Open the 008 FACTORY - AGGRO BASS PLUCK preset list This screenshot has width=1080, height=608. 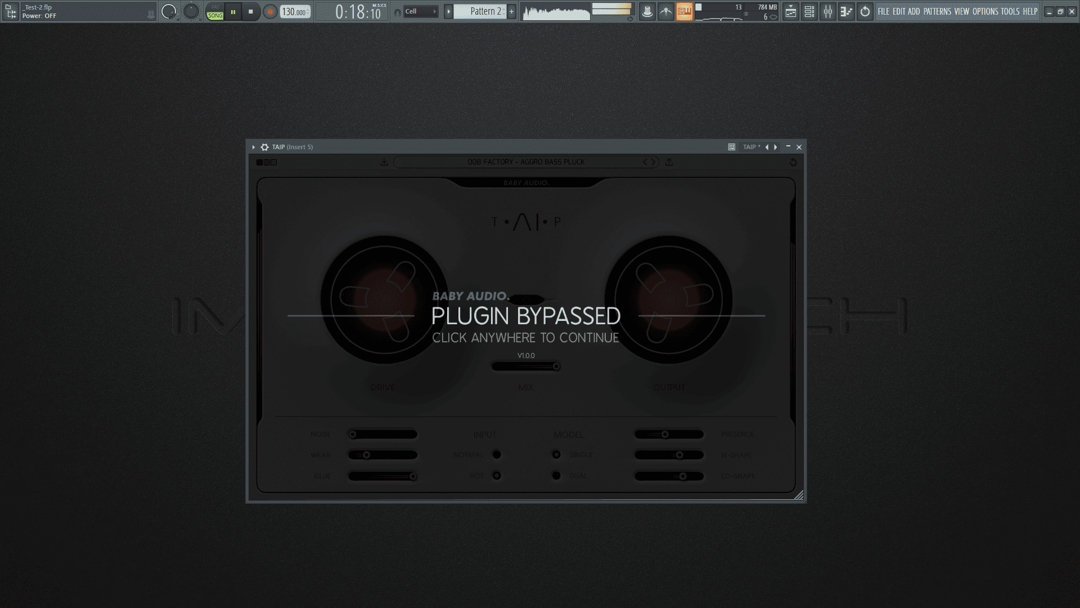526,162
